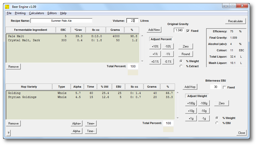Click fermentable list scroll up arrow
257x146 pixels.
[142, 36]
